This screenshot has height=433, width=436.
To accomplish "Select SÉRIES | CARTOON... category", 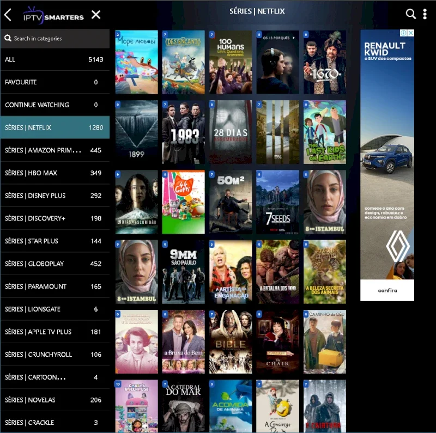I will (x=55, y=377).
